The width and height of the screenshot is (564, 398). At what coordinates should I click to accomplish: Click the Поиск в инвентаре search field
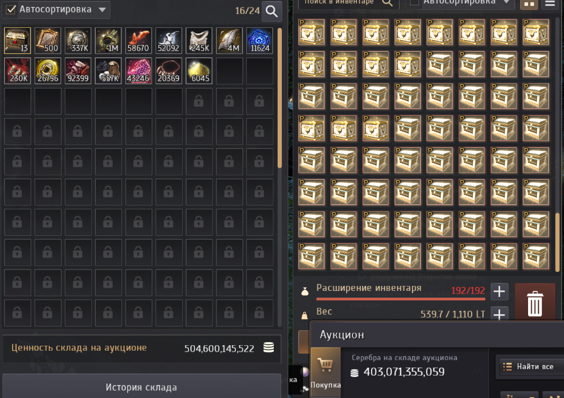[349, 3]
